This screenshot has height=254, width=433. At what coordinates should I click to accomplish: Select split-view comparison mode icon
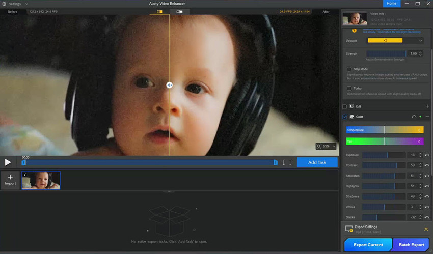[159, 12]
